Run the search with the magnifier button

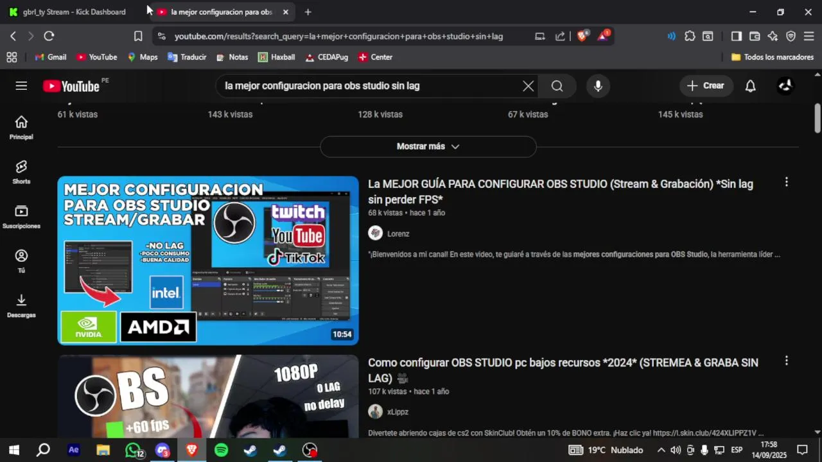(557, 86)
